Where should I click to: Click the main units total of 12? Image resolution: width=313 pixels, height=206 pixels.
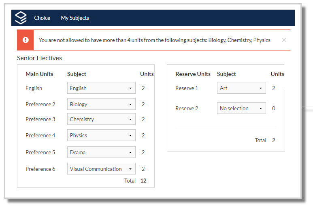143,181
